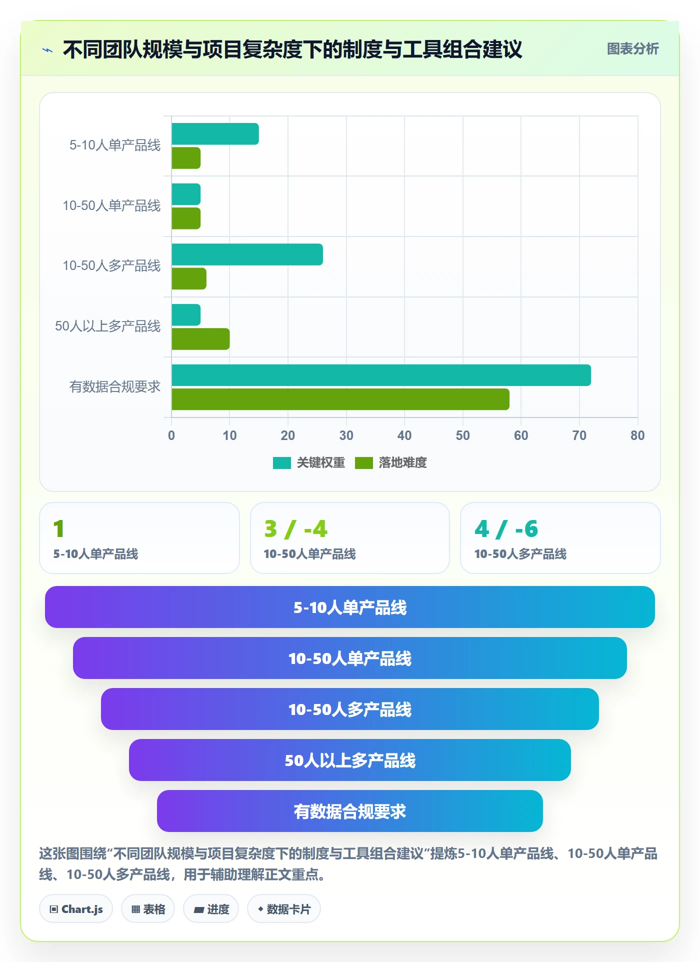Click y-axis label 10-50人单产品线
700x962 pixels.
tap(111, 205)
